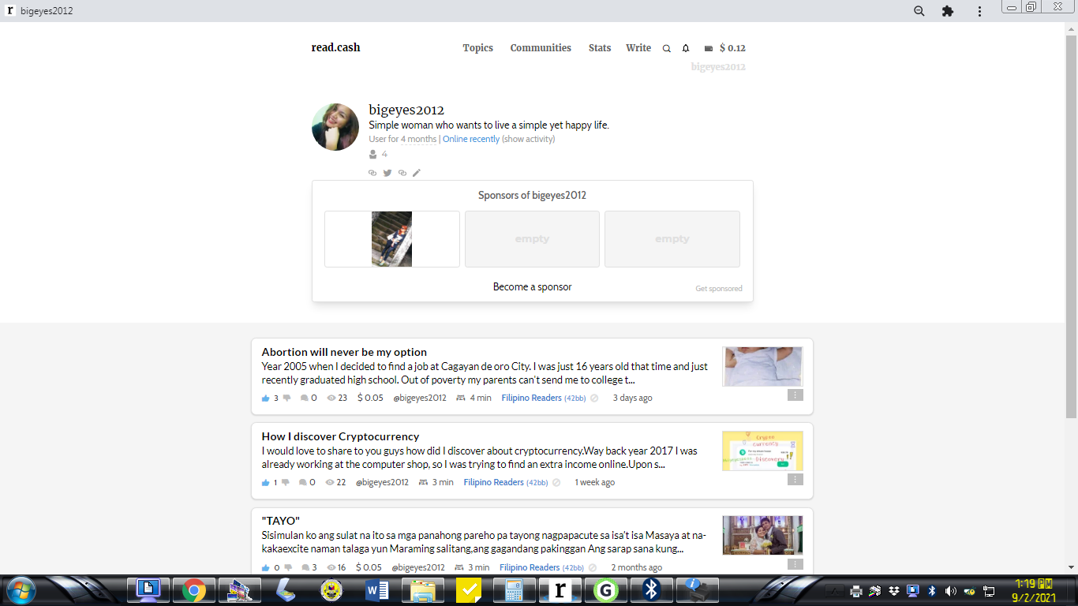The width and height of the screenshot is (1078, 606).
Task: Open options menu for "Abortion will never be my option"
Action: [795, 395]
